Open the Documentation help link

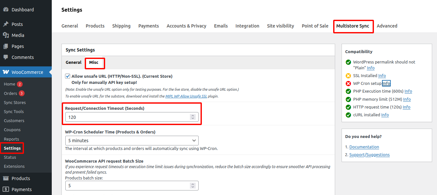click(364, 147)
